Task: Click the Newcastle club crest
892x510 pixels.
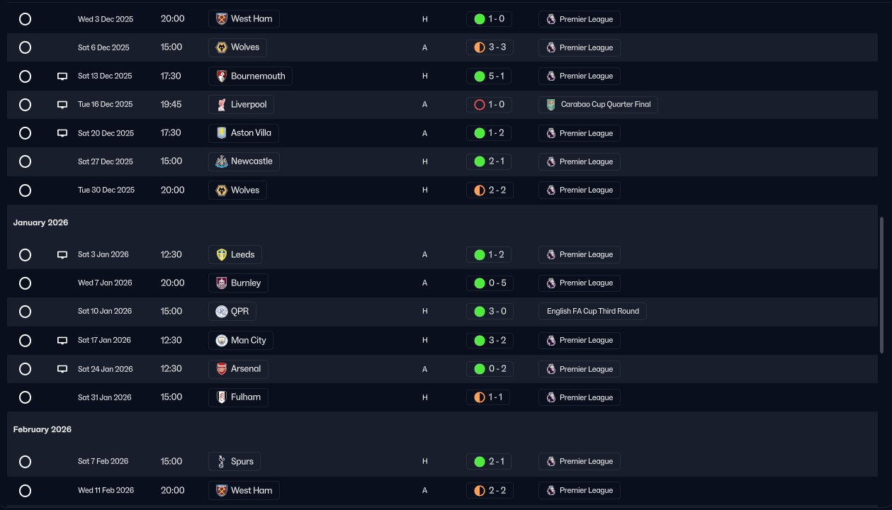Action: tap(221, 161)
